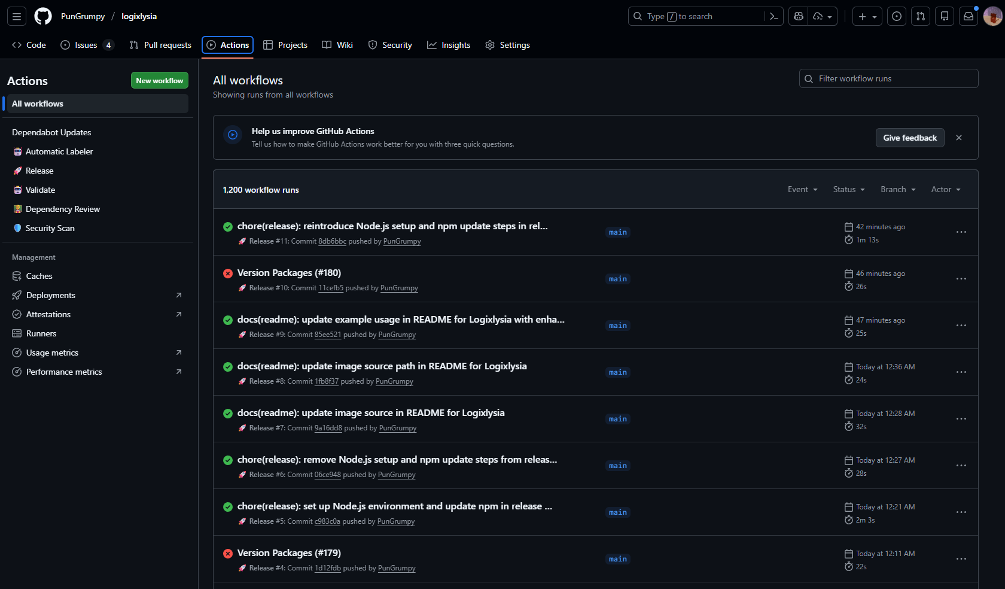Click the New workflow button
The image size is (1005, 589).
click(159, 80)
